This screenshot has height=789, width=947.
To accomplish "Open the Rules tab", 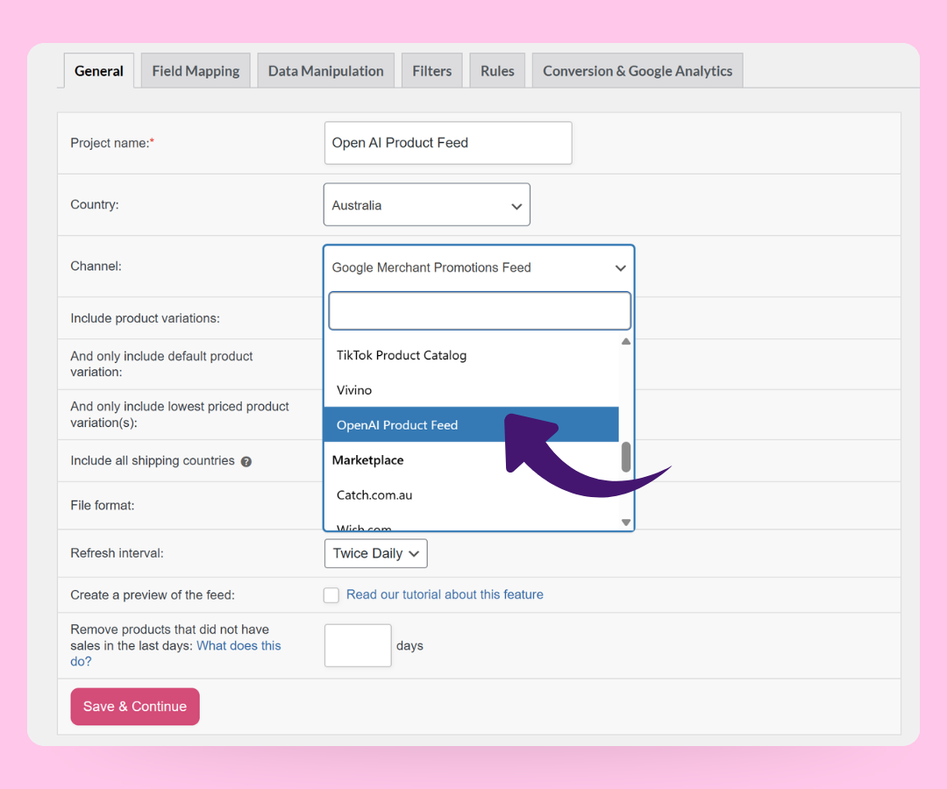I will [x=497, y=71].
